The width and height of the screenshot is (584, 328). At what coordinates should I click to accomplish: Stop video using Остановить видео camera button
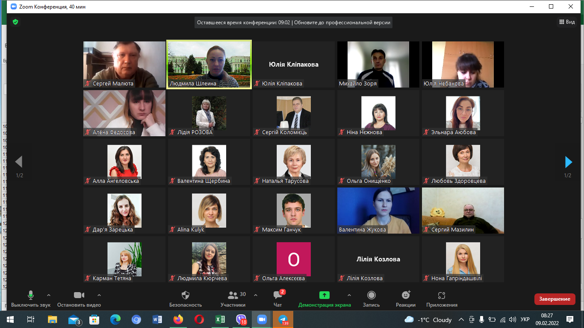[79, 299]
